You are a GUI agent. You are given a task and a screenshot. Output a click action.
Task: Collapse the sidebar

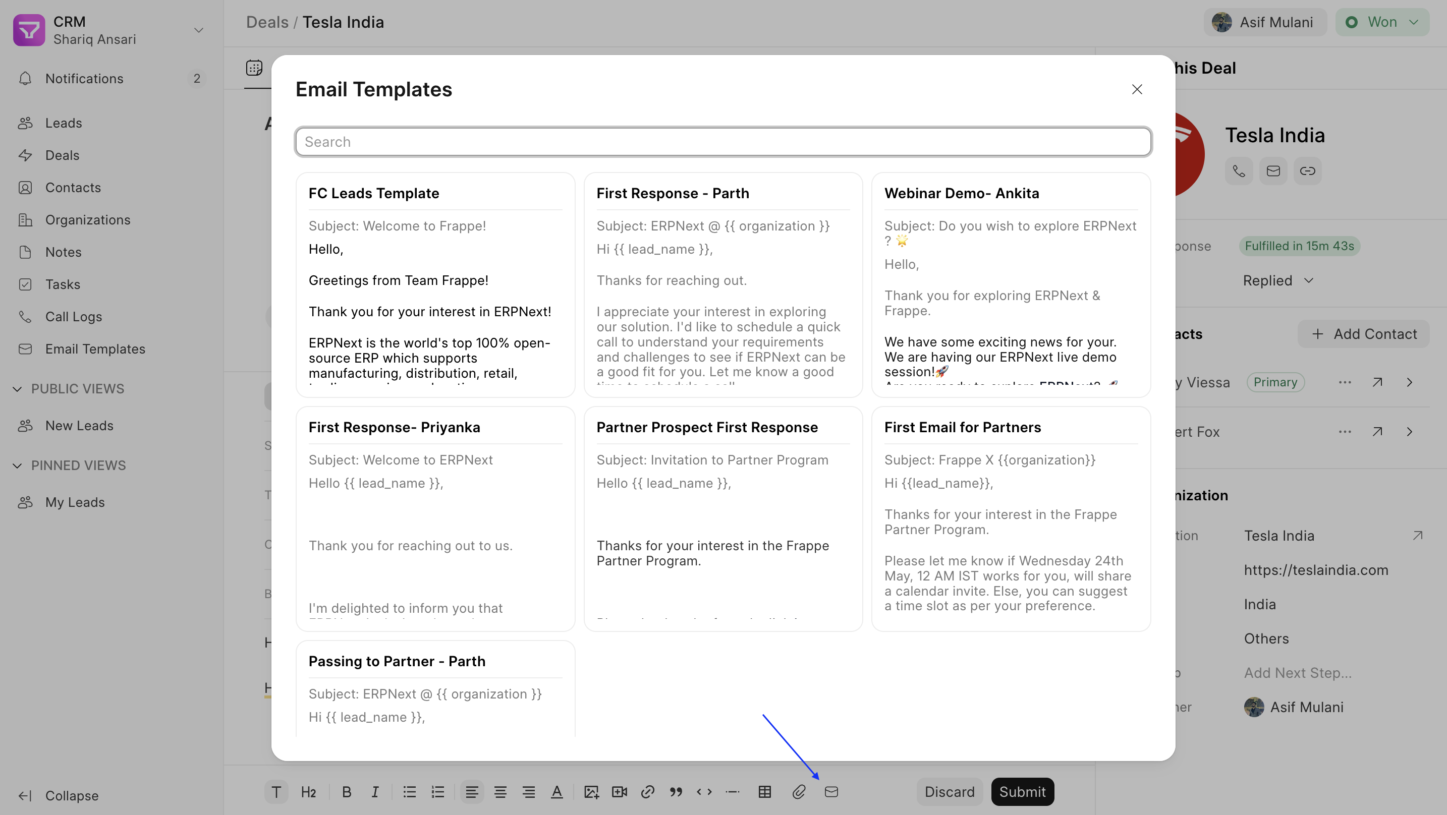click(x=59, y=796)
